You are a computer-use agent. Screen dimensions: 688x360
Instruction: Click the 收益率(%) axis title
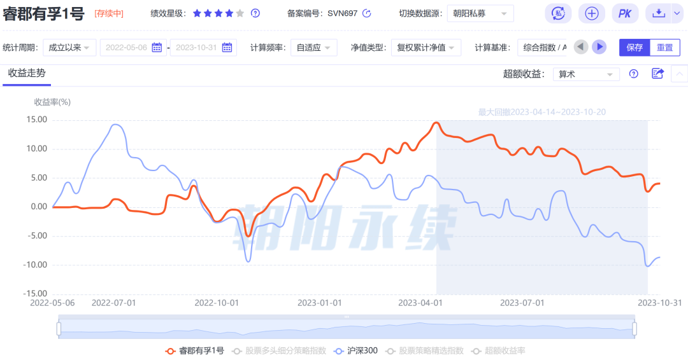coord(52,102)
